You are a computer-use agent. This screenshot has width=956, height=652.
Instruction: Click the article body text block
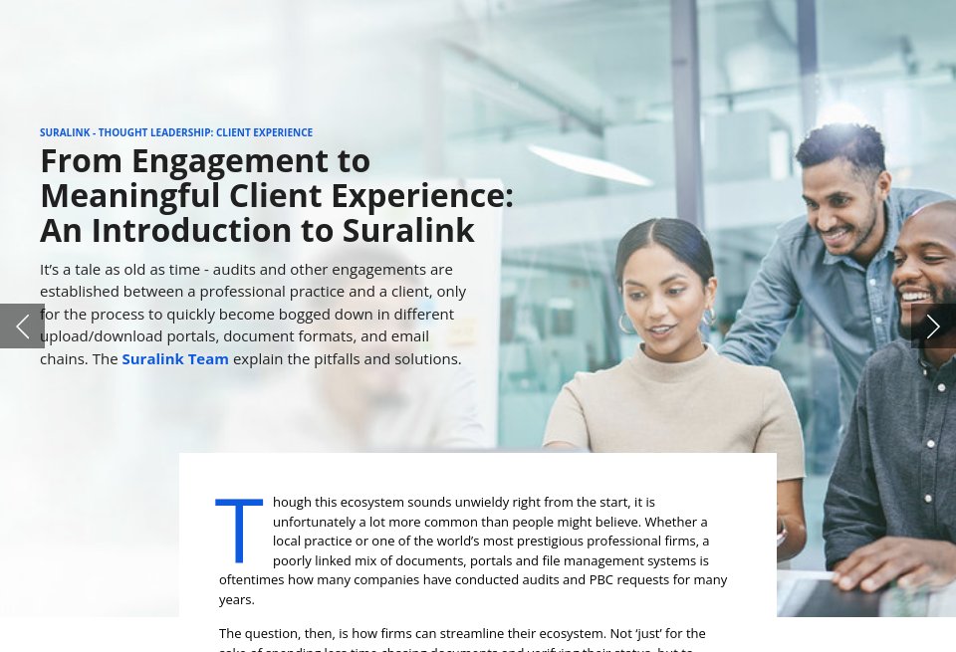(473, 550)
